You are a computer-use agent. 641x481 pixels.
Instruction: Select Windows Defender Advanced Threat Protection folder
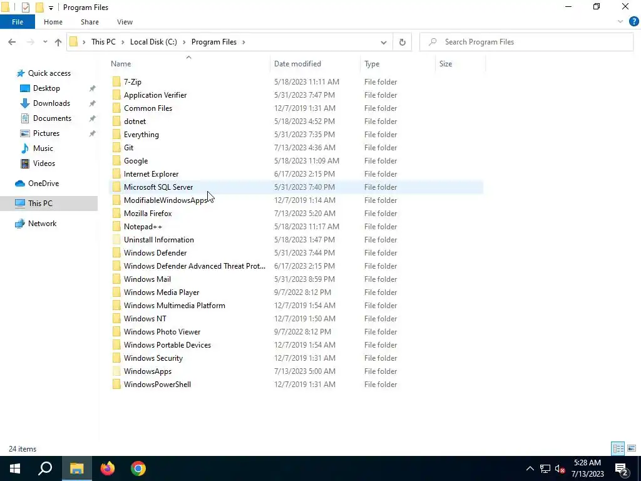[195, 266]
